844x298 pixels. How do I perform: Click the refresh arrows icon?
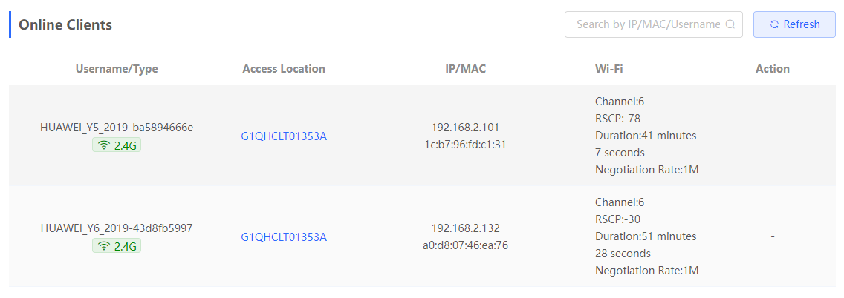point(775,24)
